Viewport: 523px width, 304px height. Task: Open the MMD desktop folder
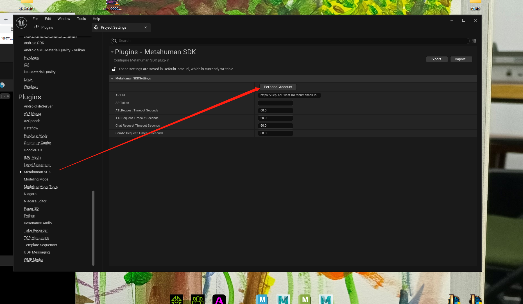pos(475,6)
